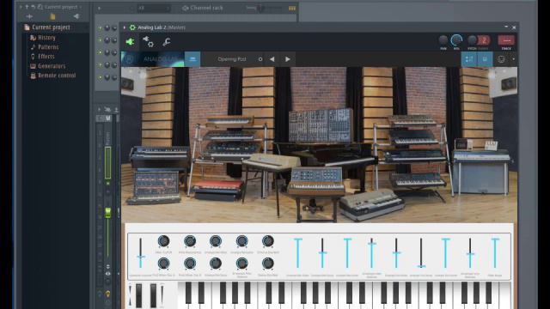Click first knob in bottom knob row

tap(163, 264)
